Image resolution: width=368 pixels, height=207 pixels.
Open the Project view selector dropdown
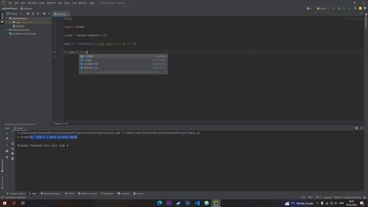pos(14,14)
